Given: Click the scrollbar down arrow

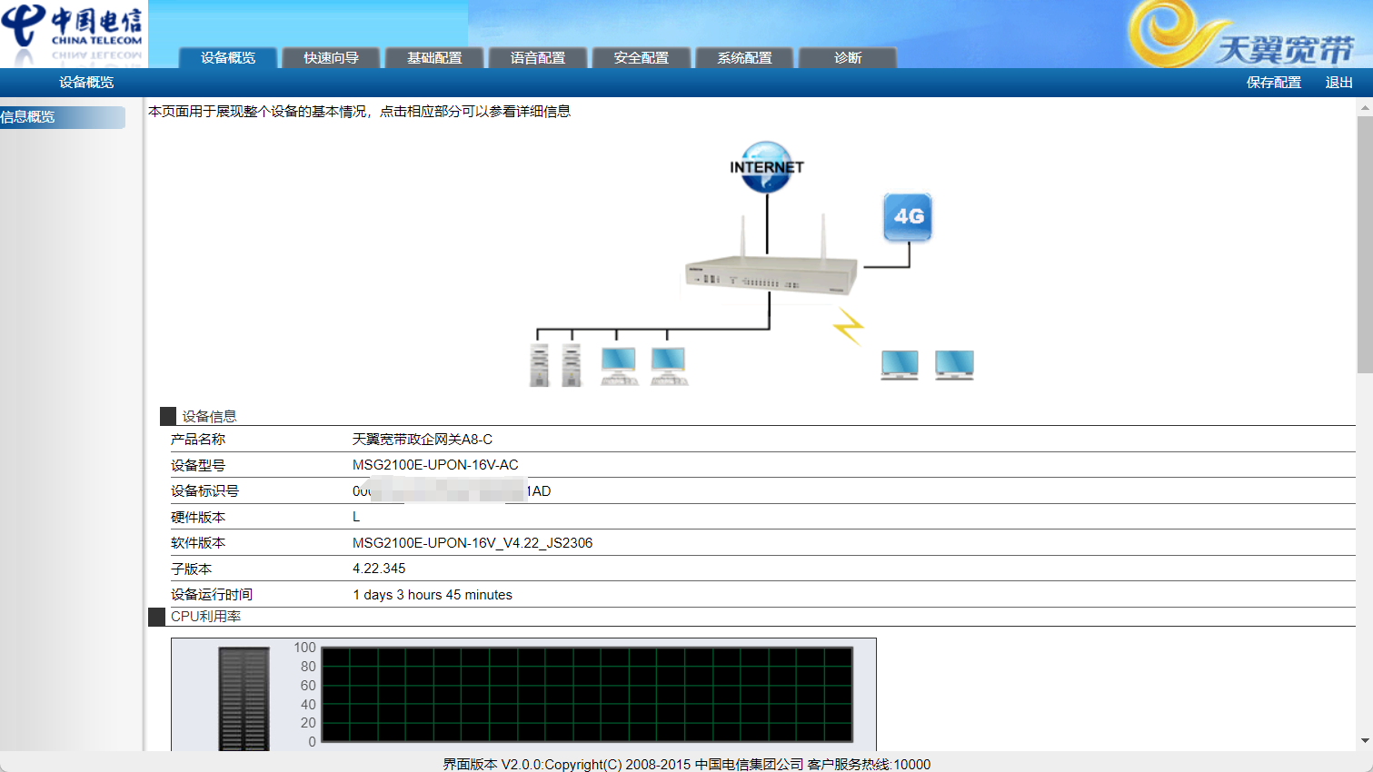Looking at the screenshot, I should pyautogui.click(x=1365, y=741).
